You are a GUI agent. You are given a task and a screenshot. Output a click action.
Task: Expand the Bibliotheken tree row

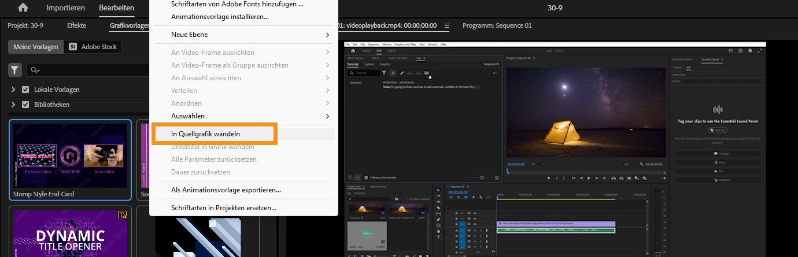[13, 105]
